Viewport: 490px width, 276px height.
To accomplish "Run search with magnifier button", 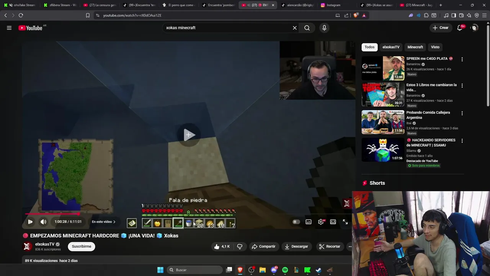I will 307,28.
